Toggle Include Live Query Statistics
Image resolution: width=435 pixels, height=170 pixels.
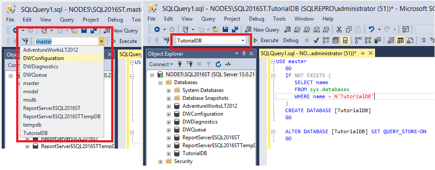(368, 41)
